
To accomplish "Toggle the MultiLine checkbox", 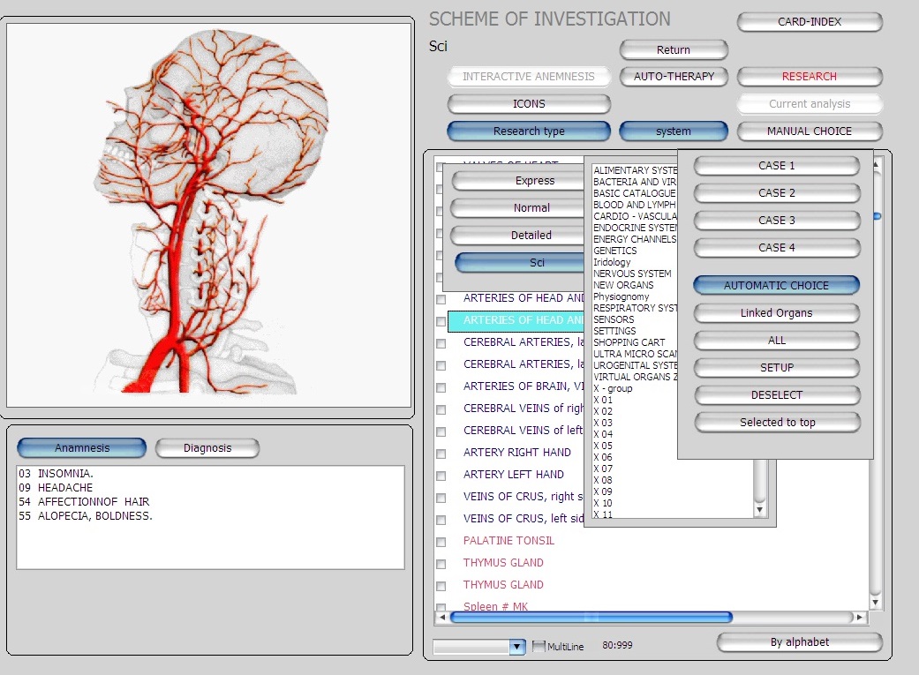I will click(x=539, y=647).
